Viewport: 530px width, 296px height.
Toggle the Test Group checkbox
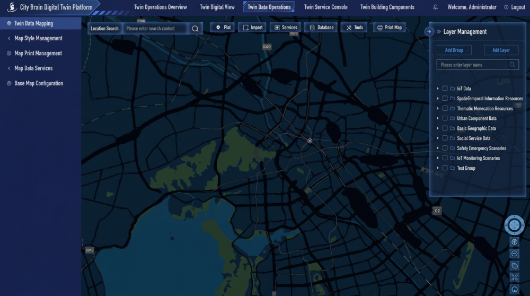pos(445,168)
